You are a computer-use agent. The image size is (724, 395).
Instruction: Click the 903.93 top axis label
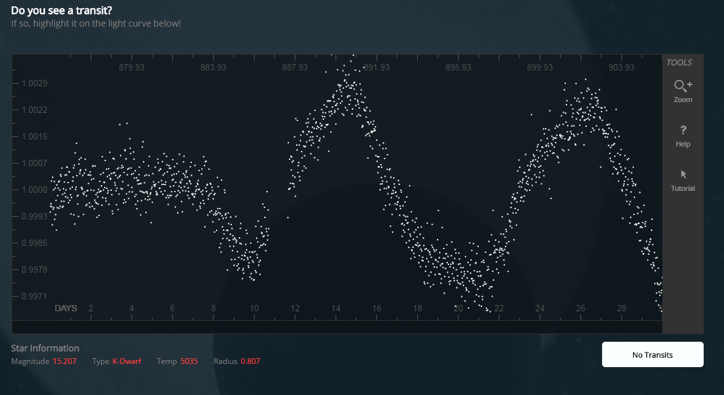pos(621,67)
